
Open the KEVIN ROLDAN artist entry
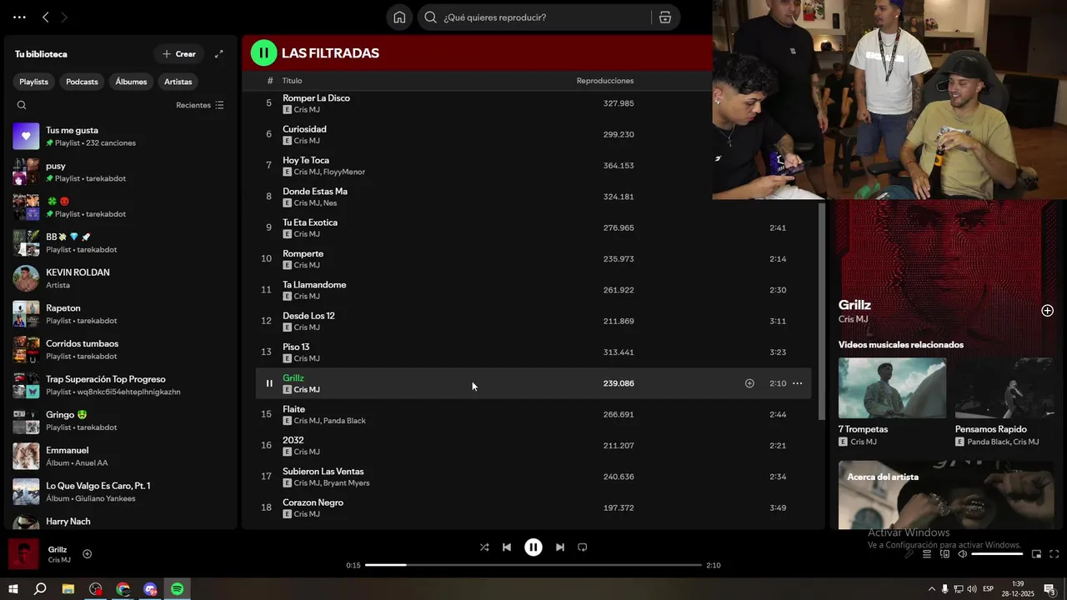click(x=121, y=278)
